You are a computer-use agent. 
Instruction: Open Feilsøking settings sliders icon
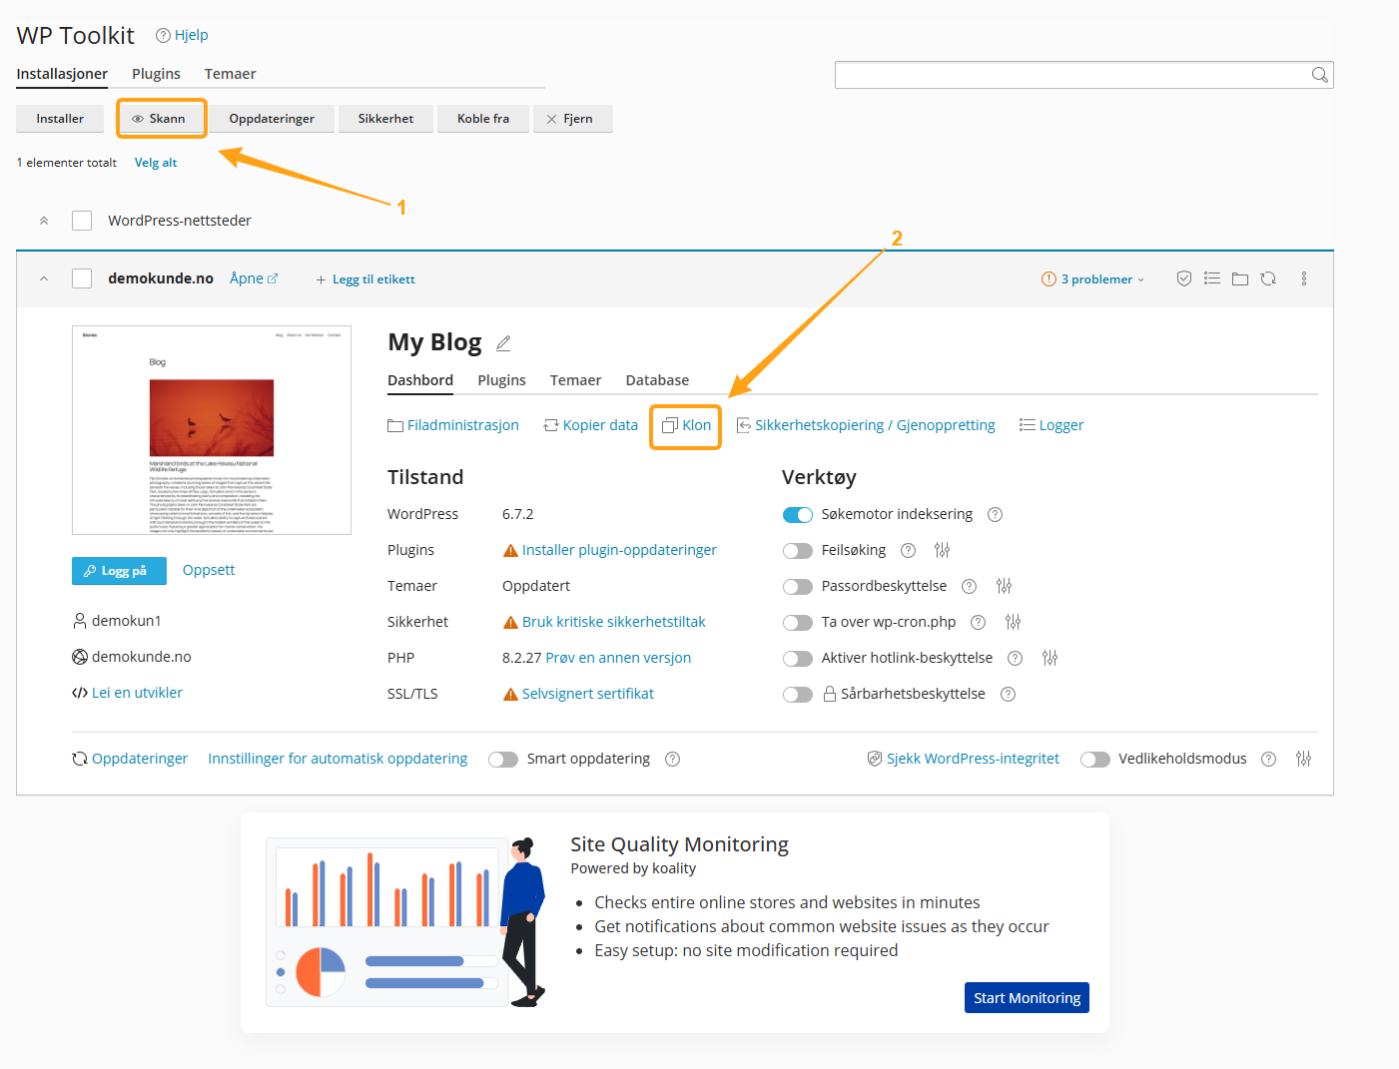pos(942,550)
